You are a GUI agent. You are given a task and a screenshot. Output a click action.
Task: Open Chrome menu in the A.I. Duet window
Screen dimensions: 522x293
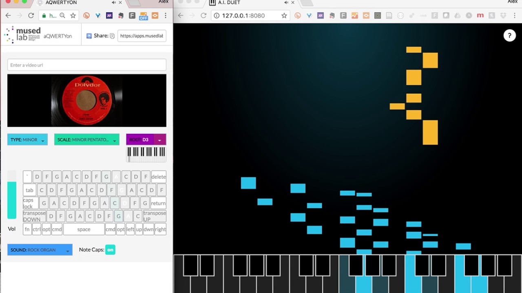(514, 15)
